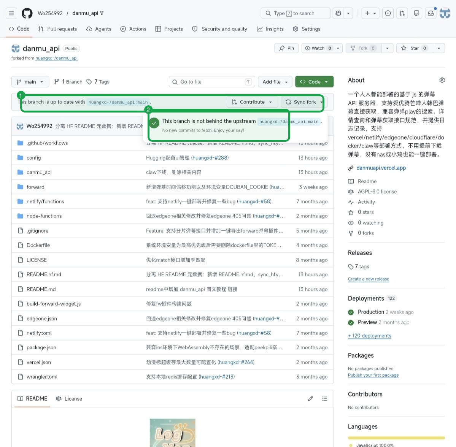Viewport: 456px width, 447px height.
Task: Open wrangler.toml file
Action: [x=42, y=377]
